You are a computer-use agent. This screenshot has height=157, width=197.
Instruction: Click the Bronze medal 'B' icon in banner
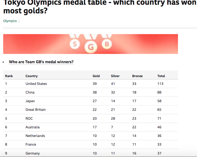107,44
